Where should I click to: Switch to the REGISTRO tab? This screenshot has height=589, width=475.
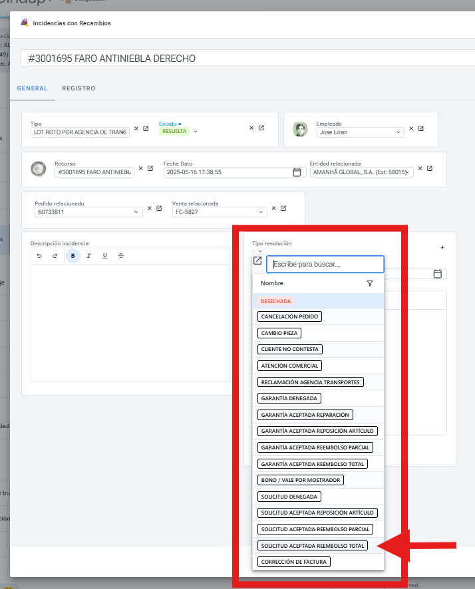click(79, 88)
